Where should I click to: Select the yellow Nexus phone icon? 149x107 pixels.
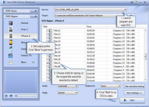(x=11, y=43)
